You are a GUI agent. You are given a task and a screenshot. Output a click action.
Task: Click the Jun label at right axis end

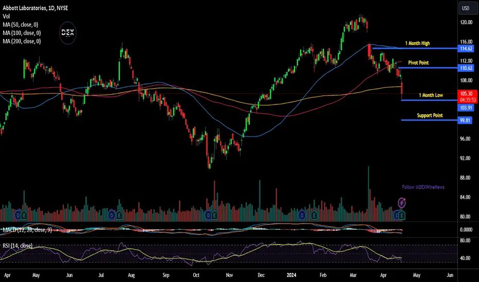tap(450, 275)
